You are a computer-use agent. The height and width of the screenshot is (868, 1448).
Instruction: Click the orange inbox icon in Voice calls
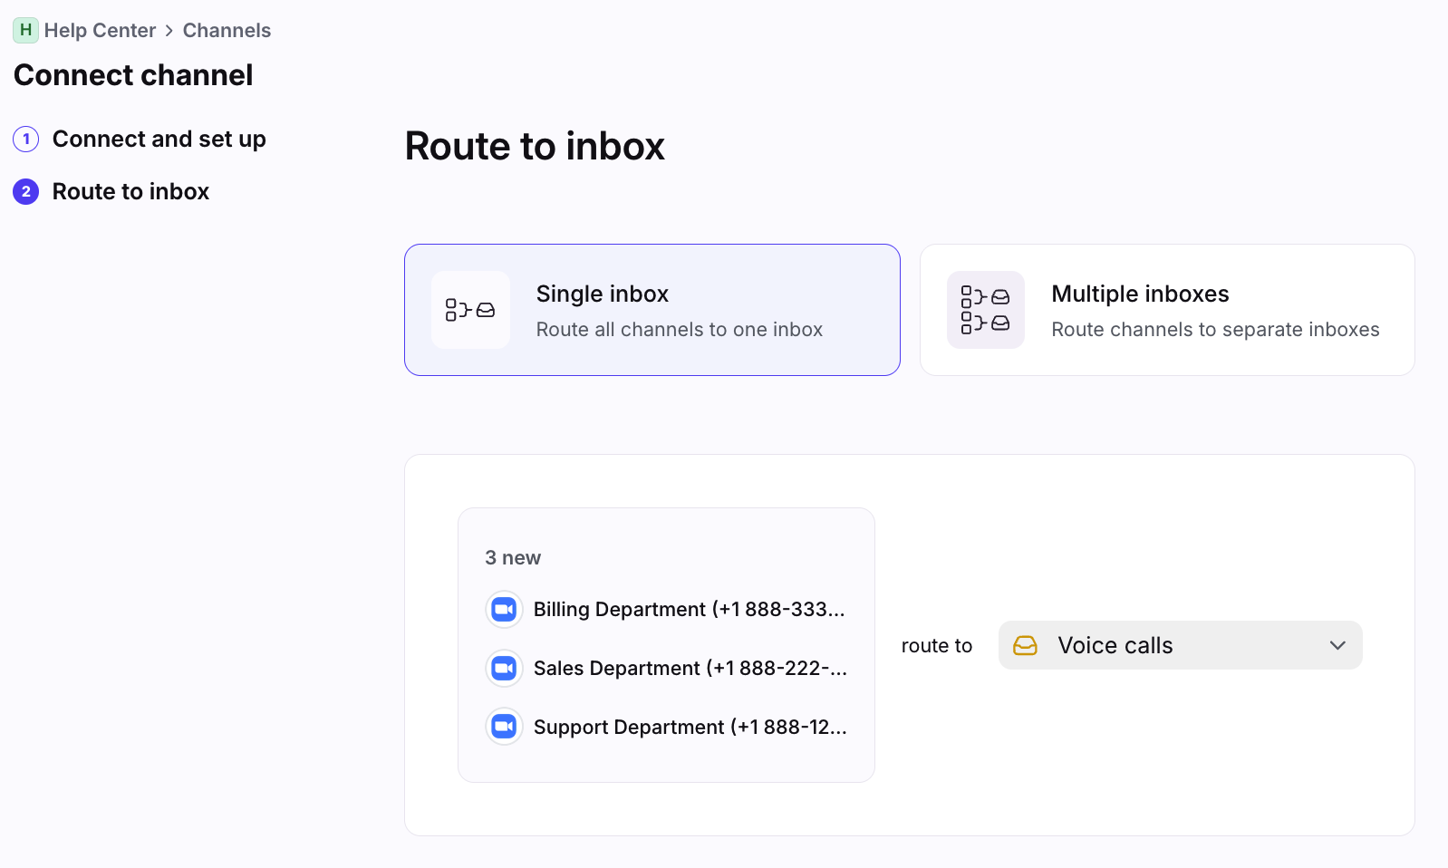coord(1025,645)
